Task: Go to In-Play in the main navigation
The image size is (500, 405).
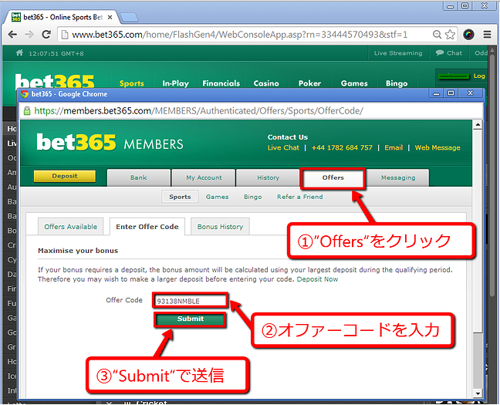Action: click(175, 83)
